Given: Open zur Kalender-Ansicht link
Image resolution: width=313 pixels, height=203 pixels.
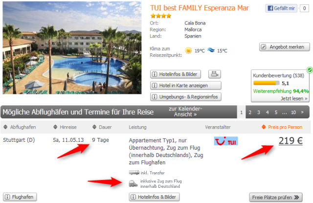Looking at the screenshot, I should click(x=185, y=112).
